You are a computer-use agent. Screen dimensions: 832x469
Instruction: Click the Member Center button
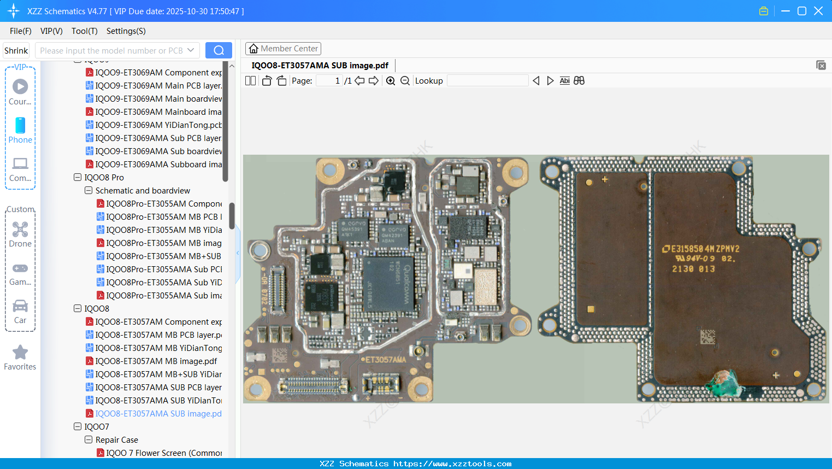pos(283,48)
